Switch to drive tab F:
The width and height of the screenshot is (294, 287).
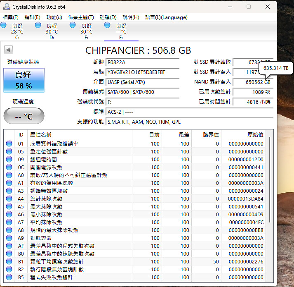[x=121, y=31]
